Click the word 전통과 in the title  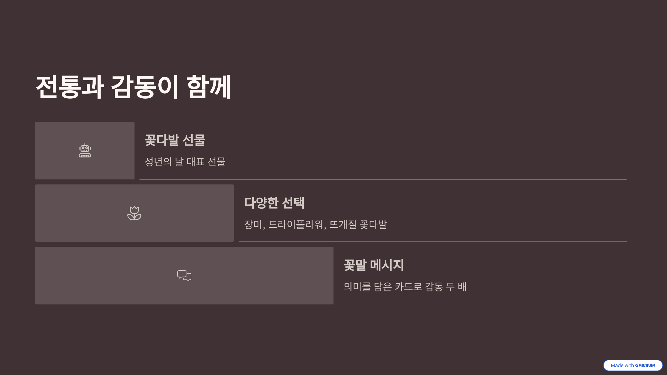coord(70,87)
